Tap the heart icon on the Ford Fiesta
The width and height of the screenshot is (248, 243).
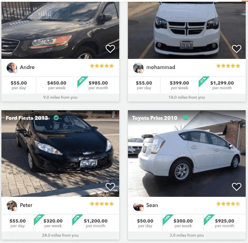pyautogui.click(x=110, y=187)
